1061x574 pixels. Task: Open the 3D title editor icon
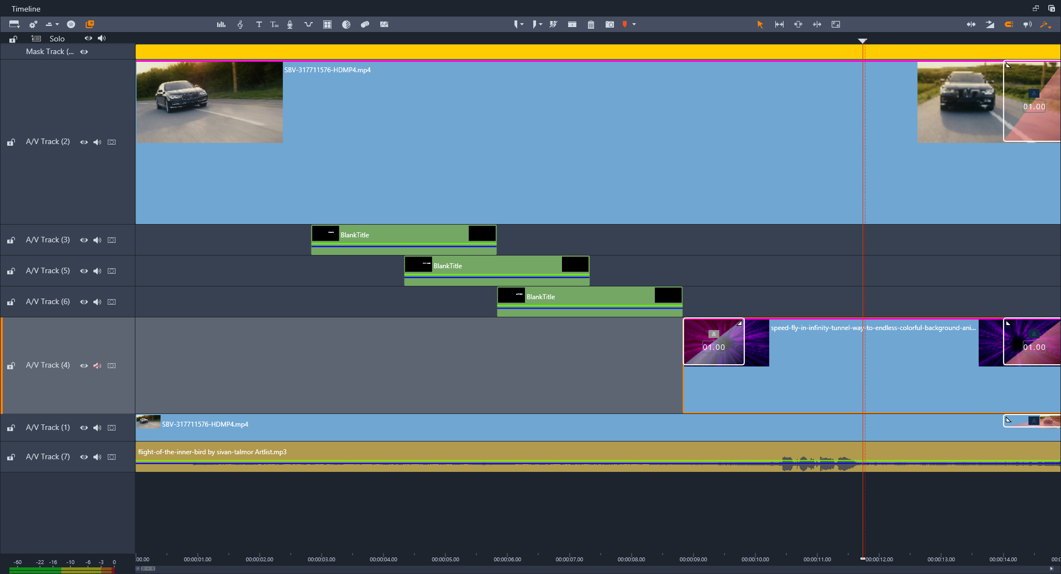click(x=274, y=24)
